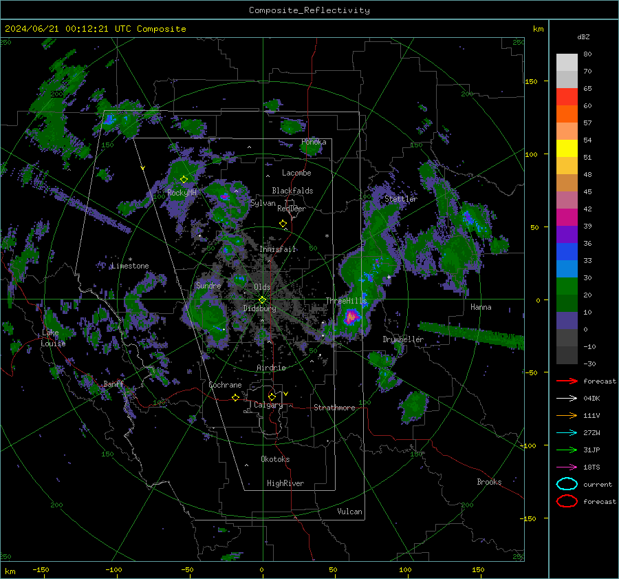Click the Innisfail city label

277,249
